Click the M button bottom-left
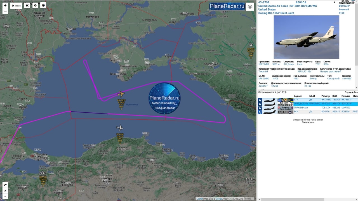The image size is (358, 201). point(5,197)
